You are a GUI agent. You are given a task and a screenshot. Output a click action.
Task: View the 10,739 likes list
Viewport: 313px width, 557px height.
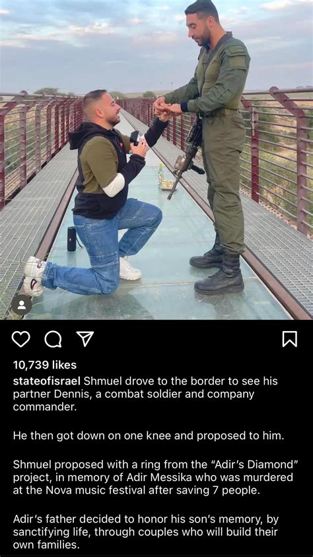pyautogui.click(x=45, y=365)
